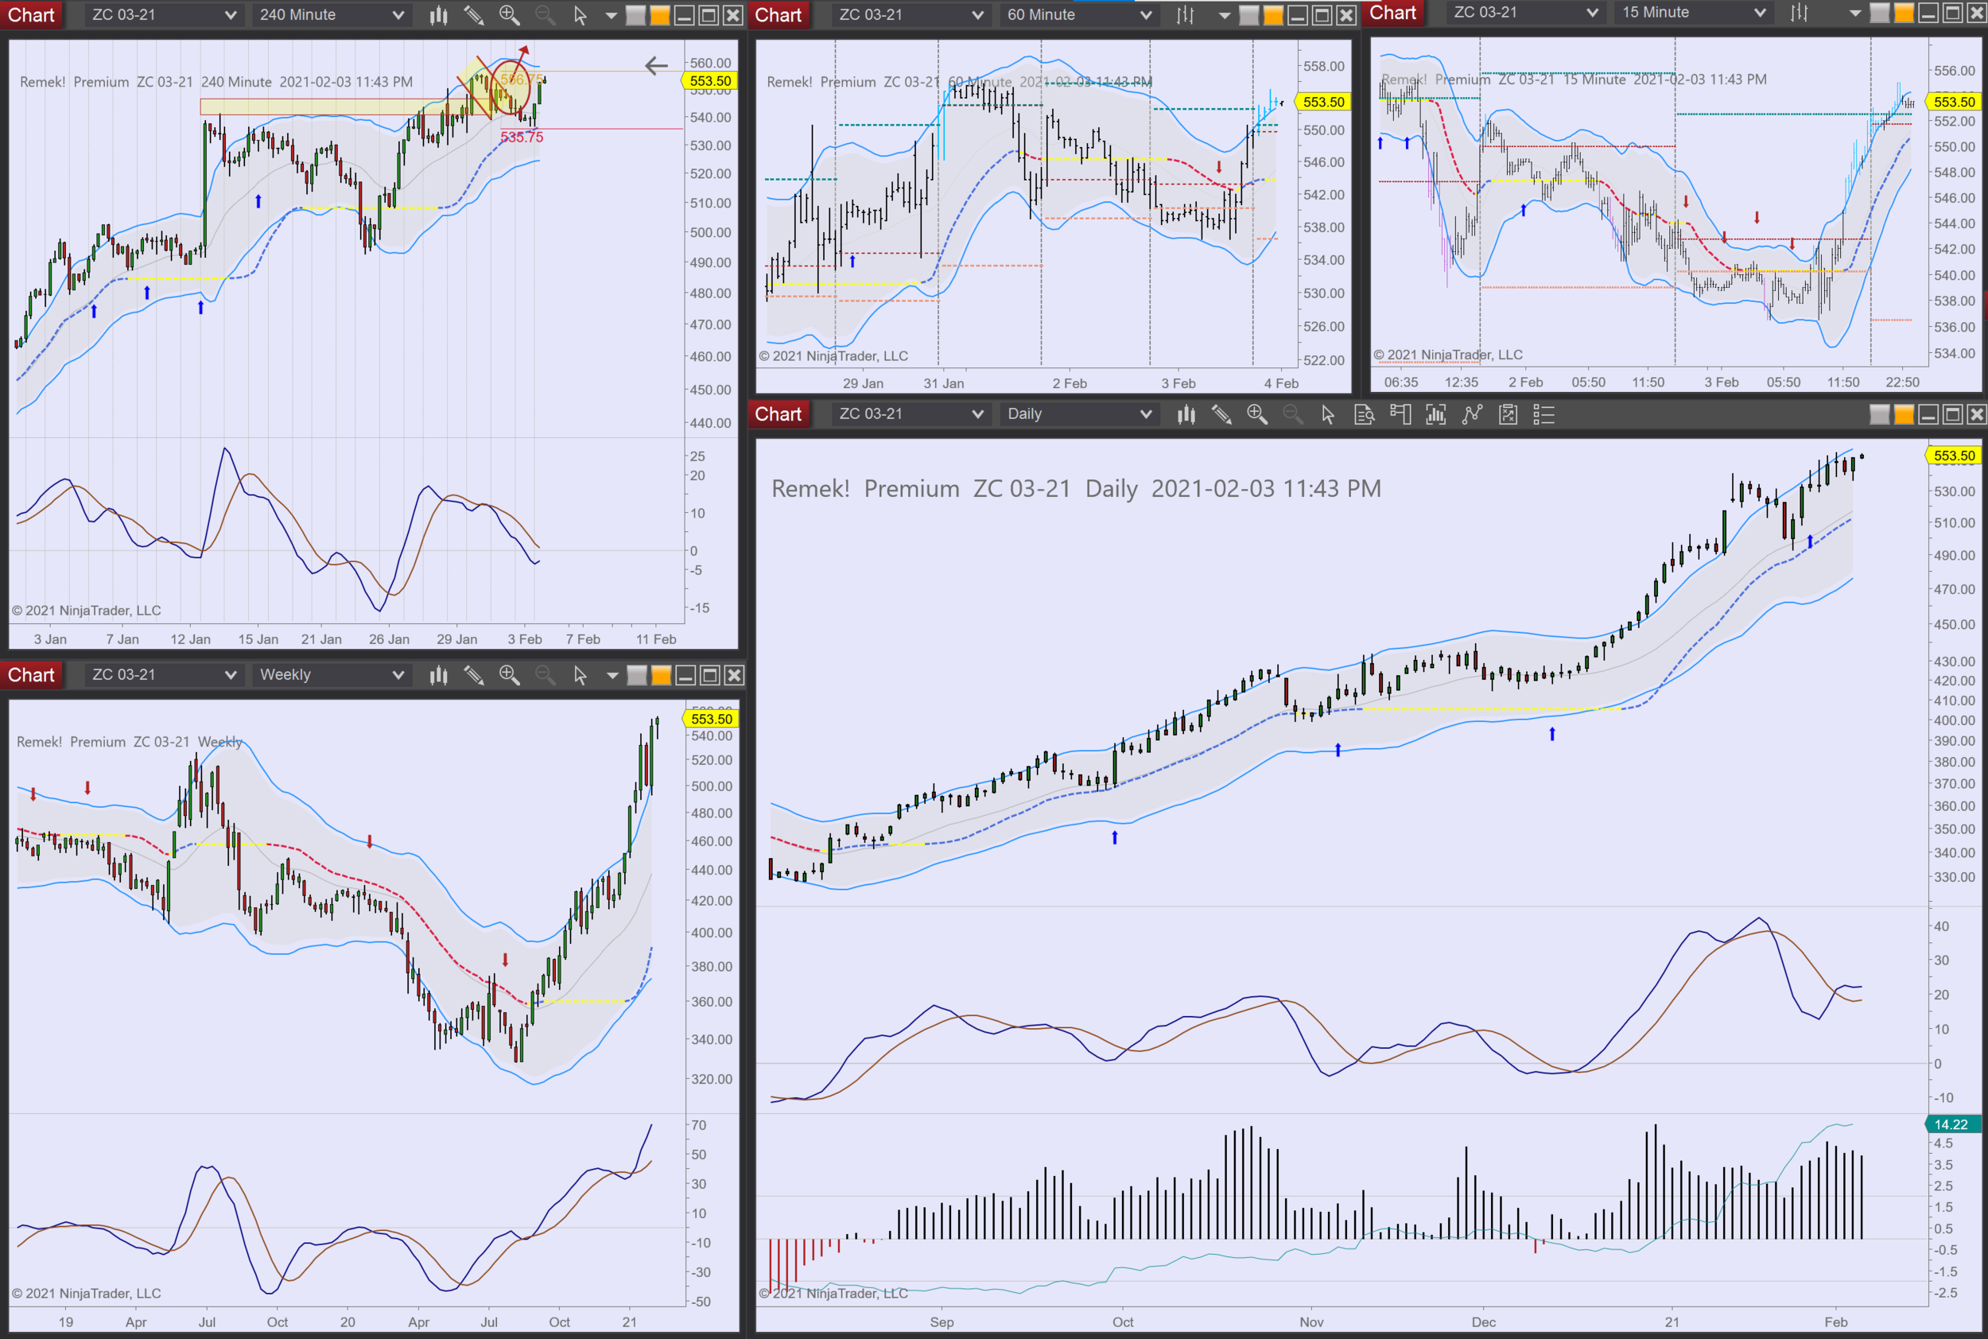This screenshot has width=1988, height=1339.
Task: Click zoom-in magnifier in Weekly chart toolbar
Action: pos(510,676)
